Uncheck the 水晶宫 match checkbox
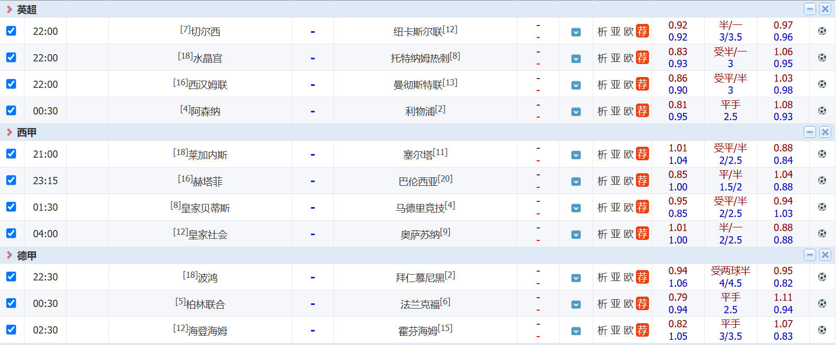This screenshot has height=345, width=837. pyautogui.click(x=11, y=57)
